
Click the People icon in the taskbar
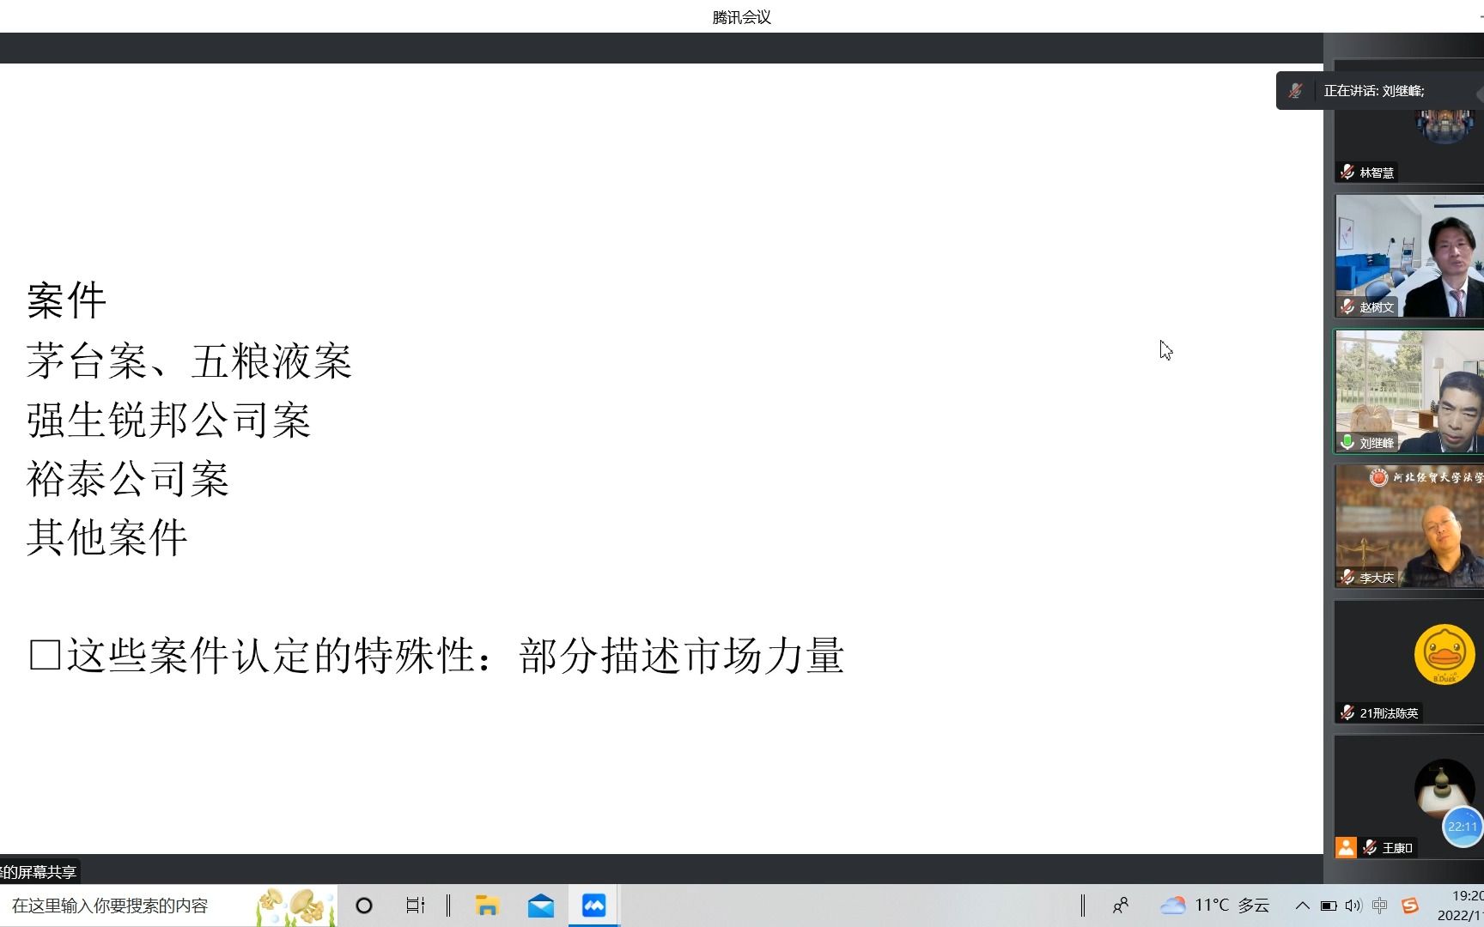[1121, 906]
